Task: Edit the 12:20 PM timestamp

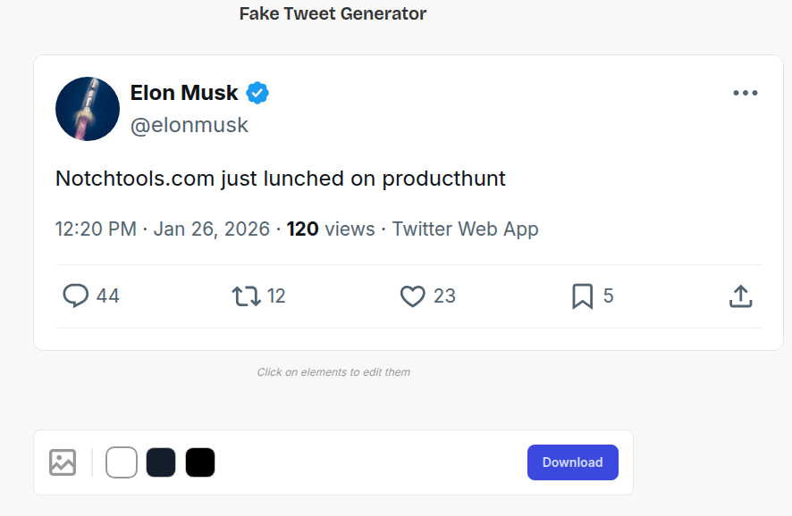Action: pyautogui.click(x=96, y=229)
